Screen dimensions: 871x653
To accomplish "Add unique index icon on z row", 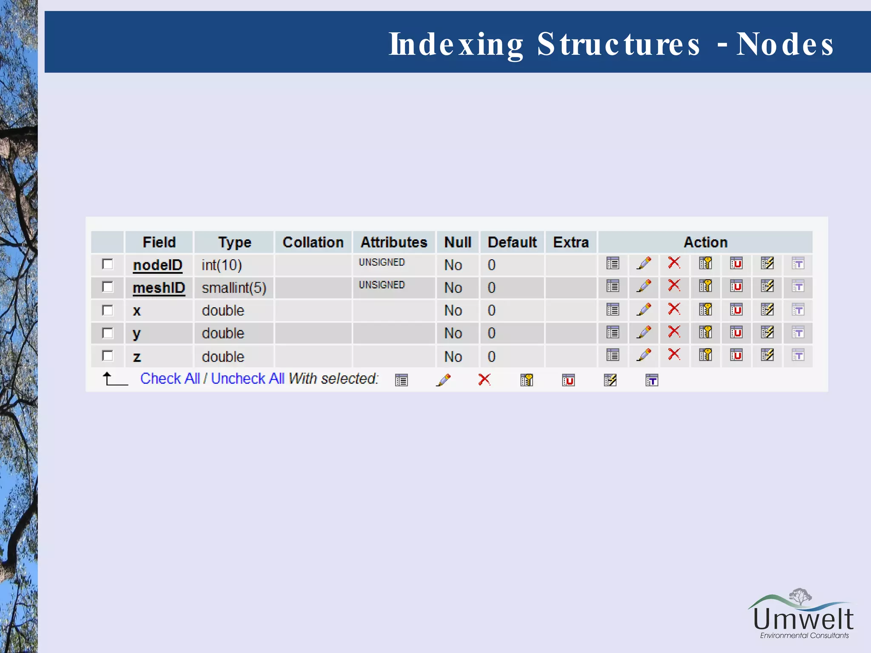I will pos(736,355).
